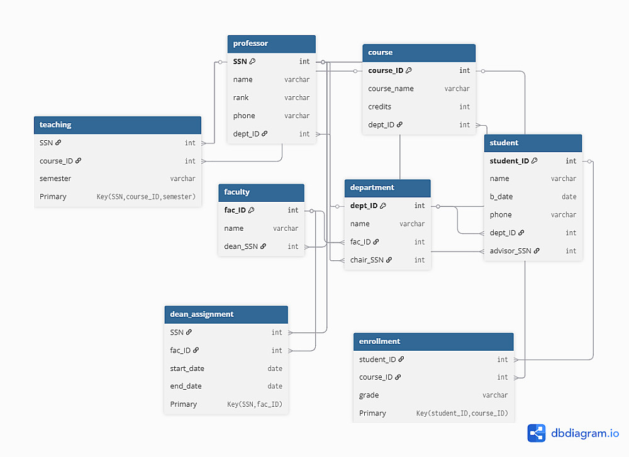Click the link icon beside advisor_SSN in student
629x457 pixels.
(x=537, y=251)
